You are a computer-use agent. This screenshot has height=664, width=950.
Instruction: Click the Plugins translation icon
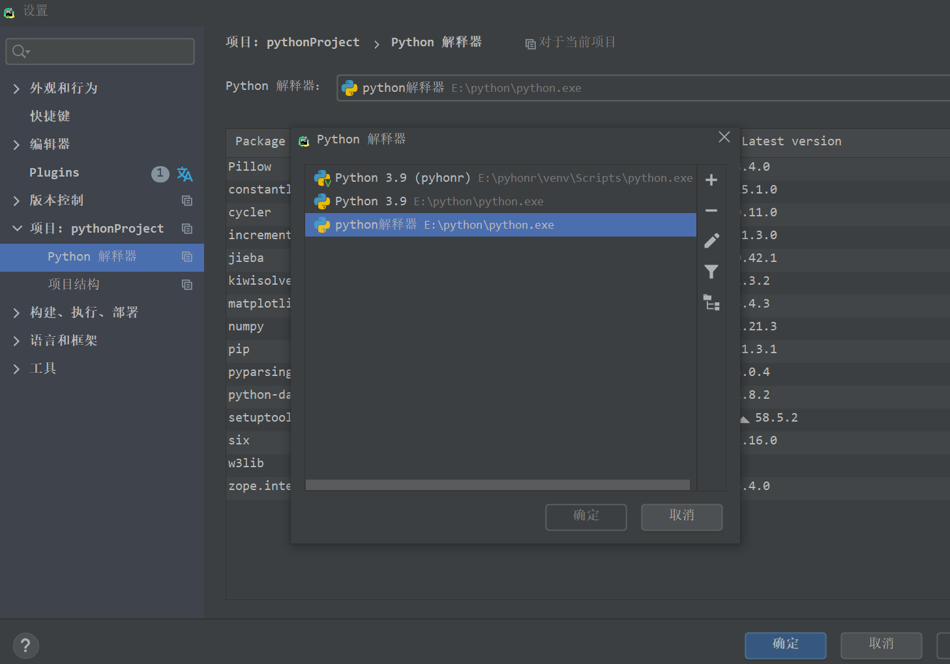click(185, 174)
